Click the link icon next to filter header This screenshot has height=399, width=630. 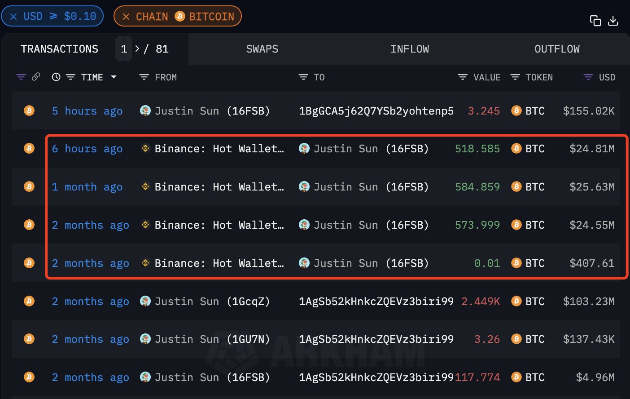36,77
